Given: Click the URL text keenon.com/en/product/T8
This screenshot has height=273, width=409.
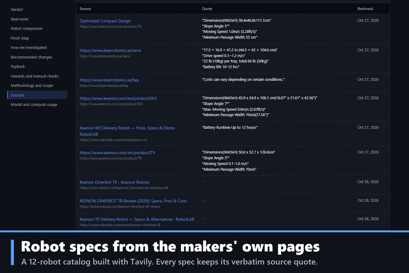Looking at the screenshot, I should pos(111,26).
